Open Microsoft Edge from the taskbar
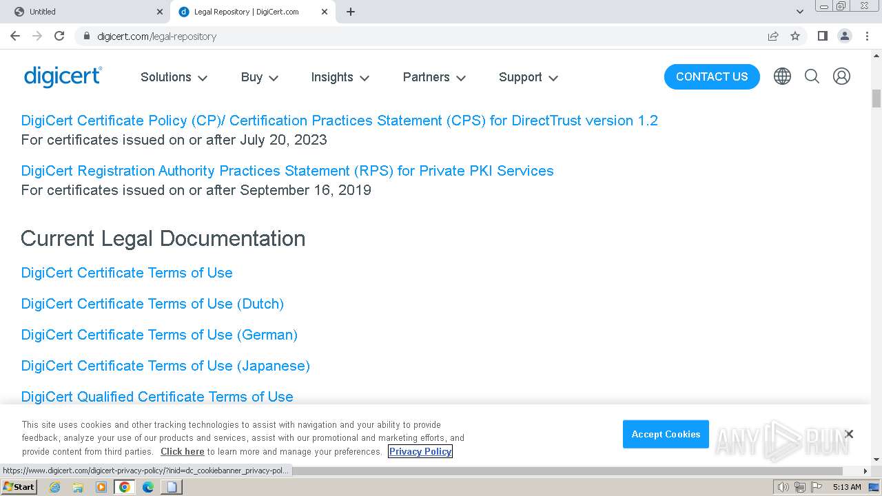 [x=148, y=487]
